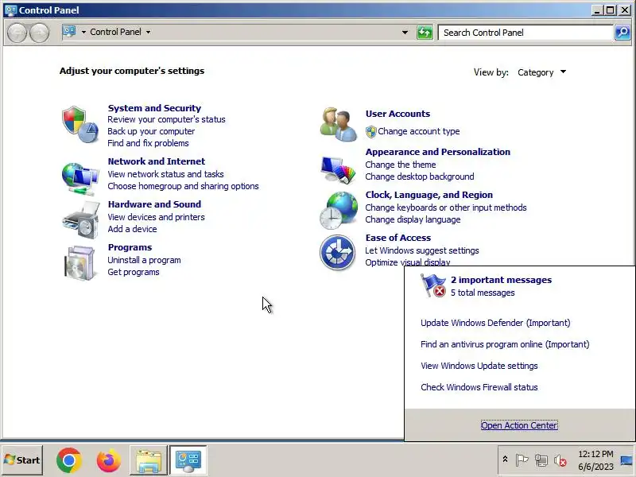Click the Control Panel taskbar button
636x477 pixels.
pyautogui.click(x=188, y=460)
